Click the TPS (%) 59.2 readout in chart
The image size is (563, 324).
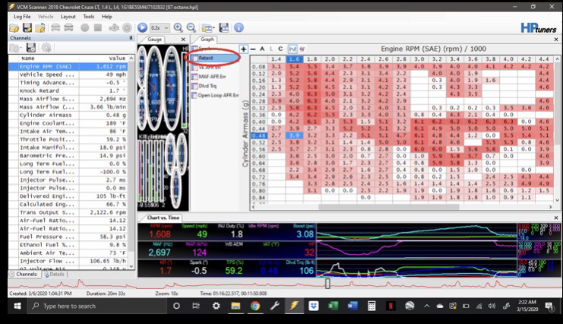(235, 268)
